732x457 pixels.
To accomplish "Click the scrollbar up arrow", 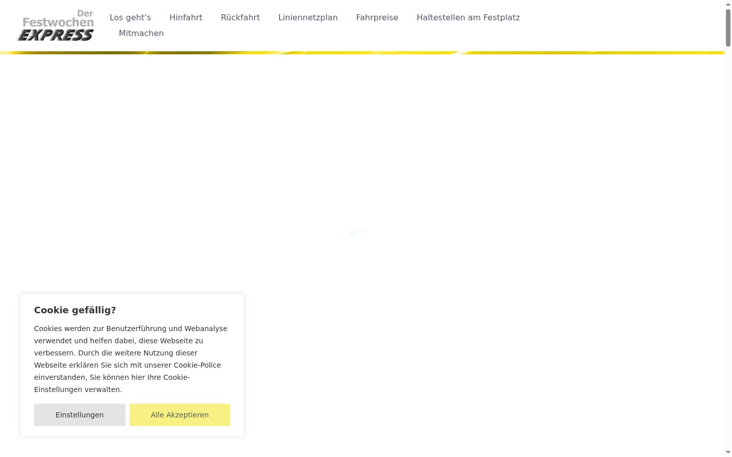I will point(728,4).
